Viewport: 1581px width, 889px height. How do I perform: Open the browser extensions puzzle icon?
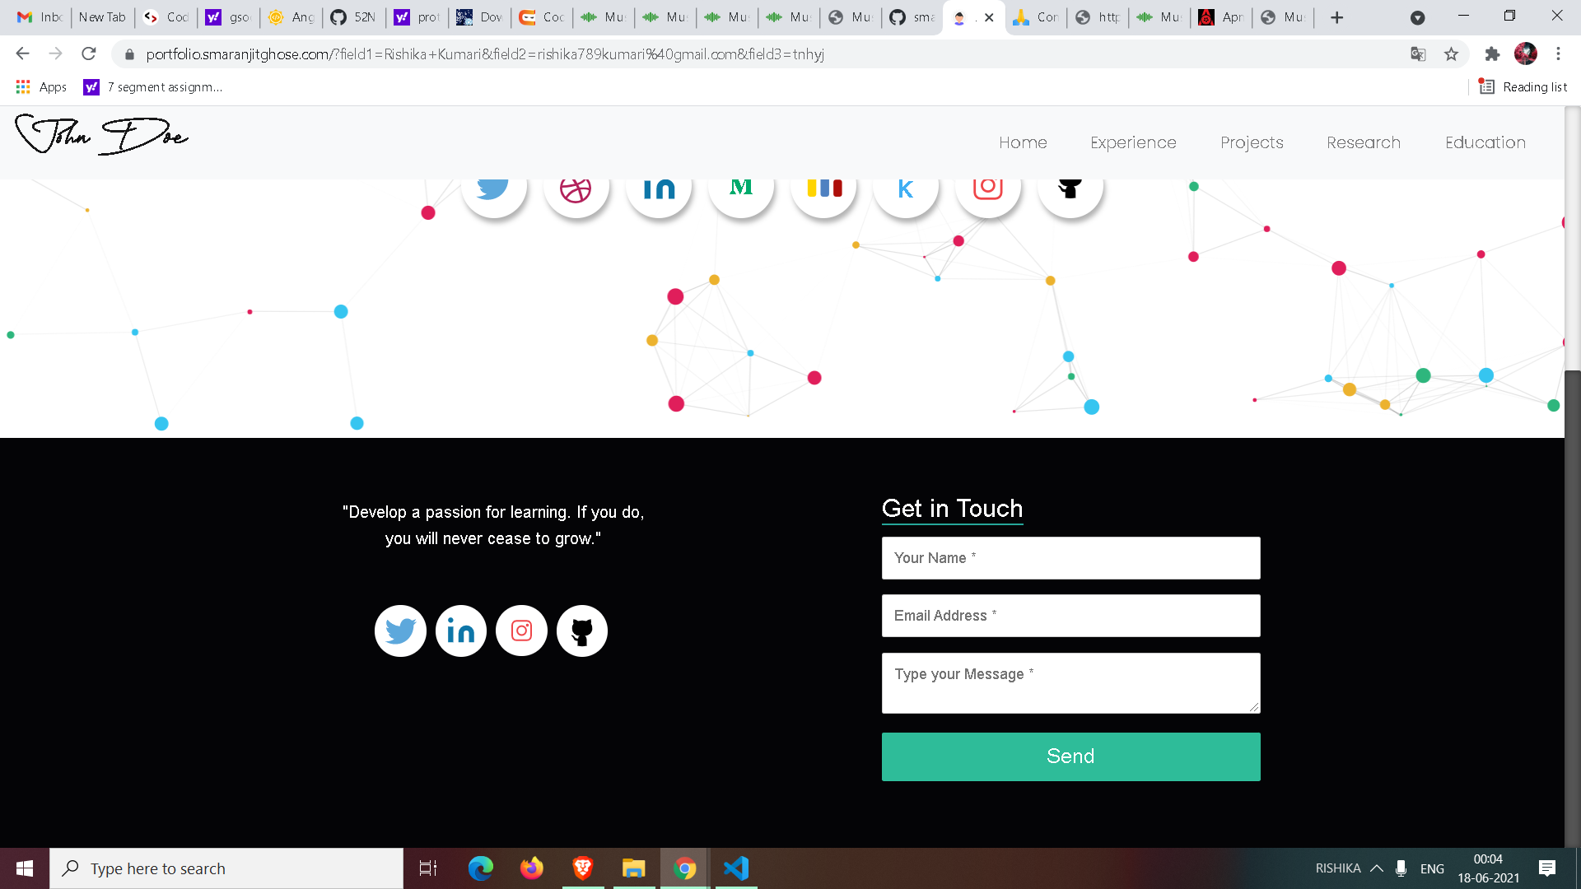click(x=1493, y=54)
